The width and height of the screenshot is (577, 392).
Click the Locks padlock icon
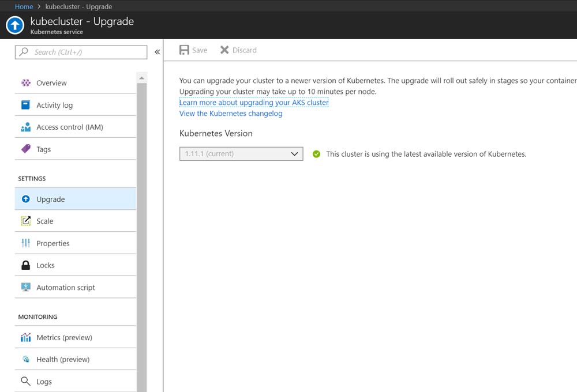[x=26, y=266]
